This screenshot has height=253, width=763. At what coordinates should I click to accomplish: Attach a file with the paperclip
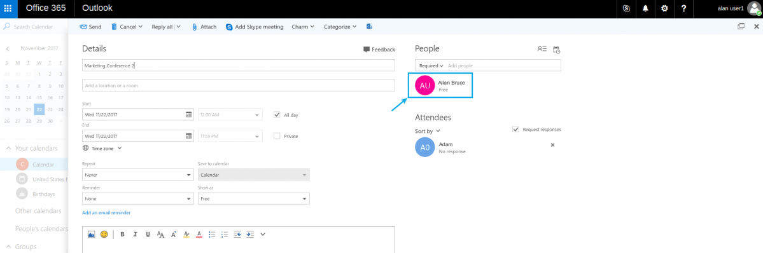pyautogui.click(x=204, y=27)
